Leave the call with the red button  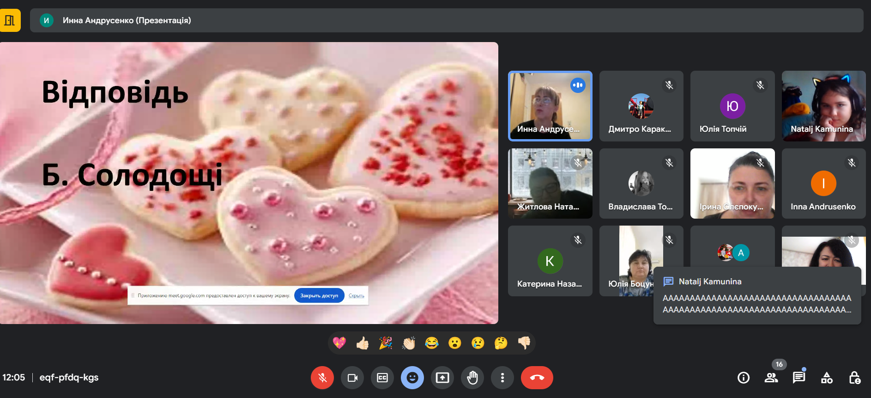(537, 378)
